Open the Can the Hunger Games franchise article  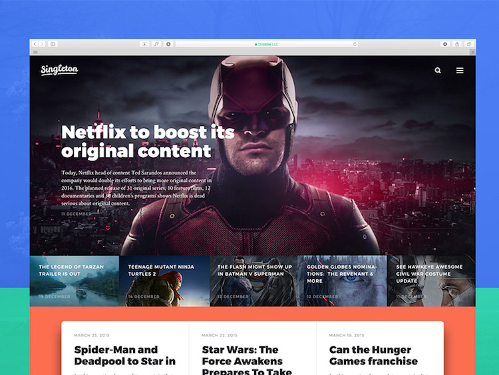(374, 355)
